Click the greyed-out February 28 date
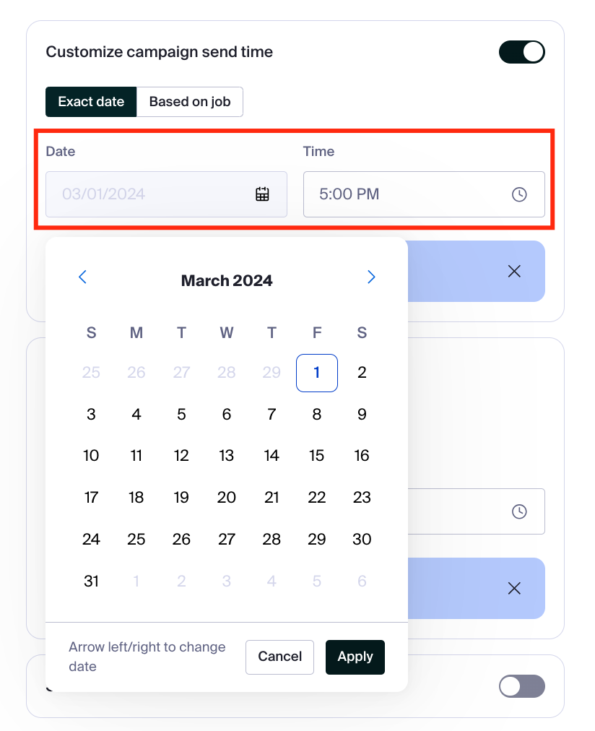Image resolution: width=595 pixels, height=731 pixels. click(x=227, y=373)
